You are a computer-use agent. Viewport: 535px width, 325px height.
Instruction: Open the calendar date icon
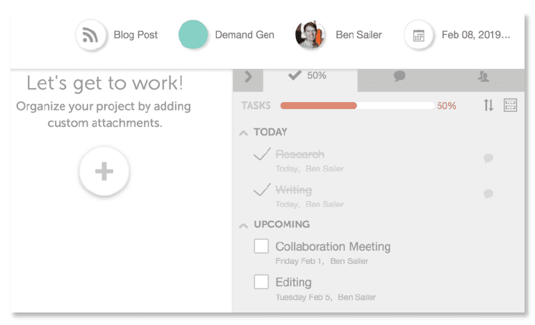418,35
